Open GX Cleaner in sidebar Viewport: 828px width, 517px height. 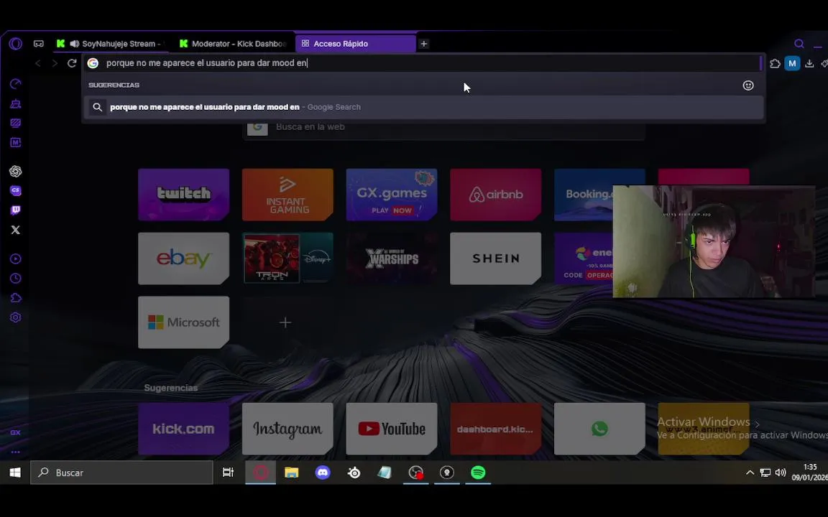[15, 103]
